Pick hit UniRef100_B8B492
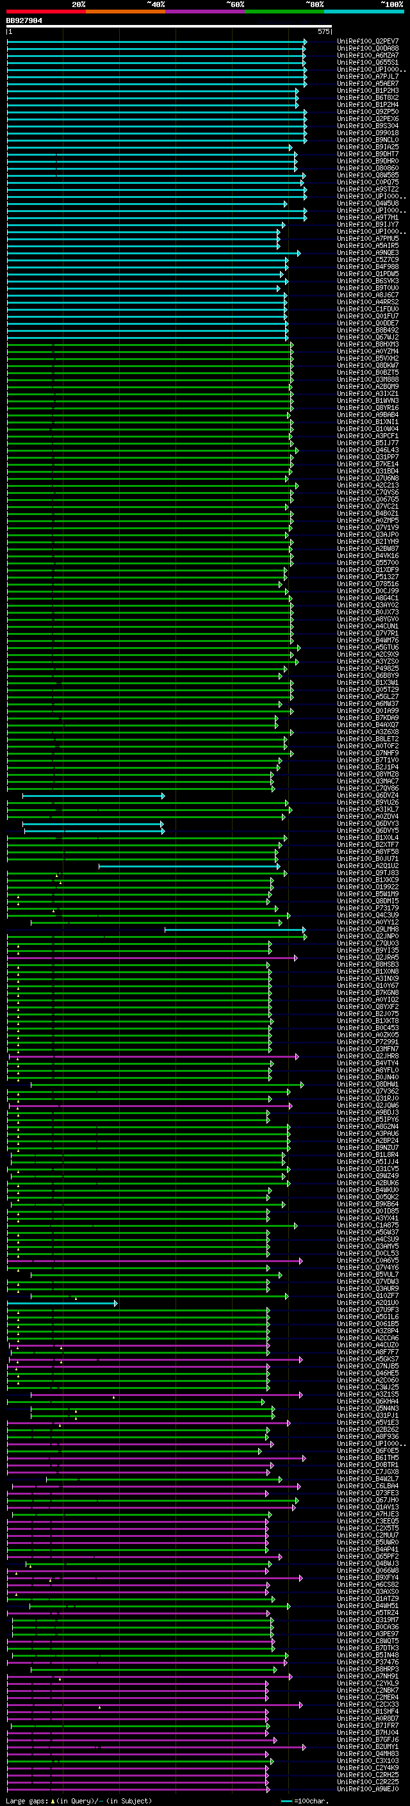This screenshot has height=1806, width=410. tap(367, 330)
